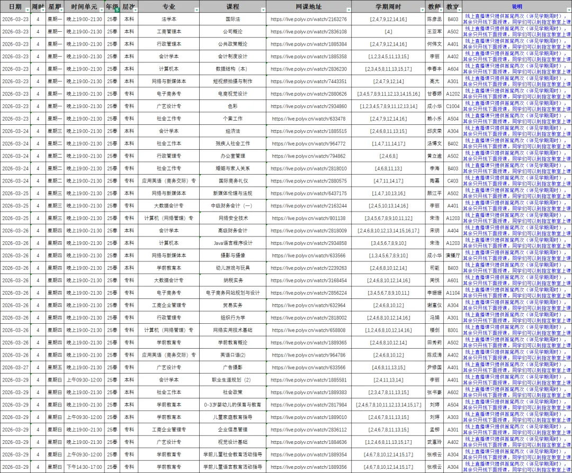
Task: Open the 日期 column filter dropdown
Action: point(28,10)
